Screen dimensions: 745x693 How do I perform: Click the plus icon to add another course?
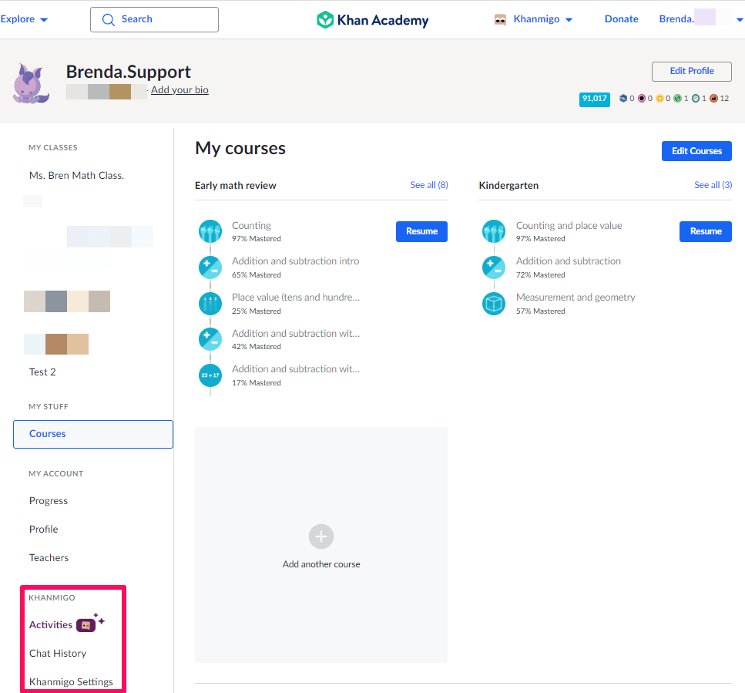pos(321,537)
